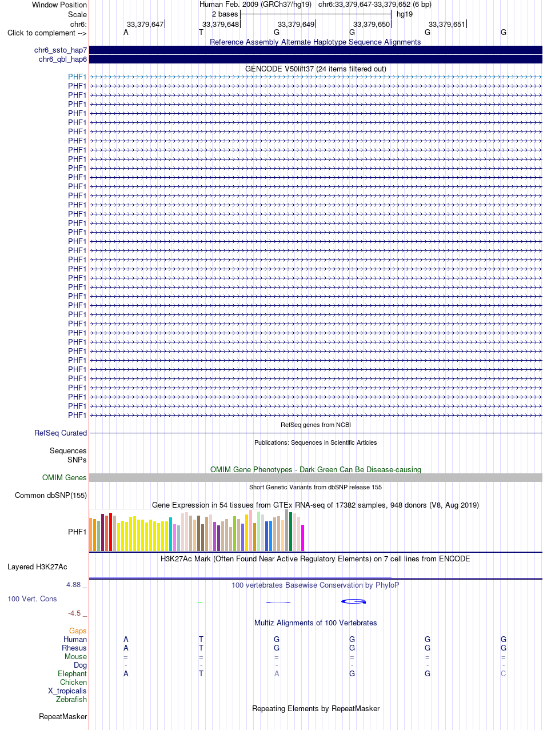Open OMIM Gene Phenotypes track title

coord(316,469)
